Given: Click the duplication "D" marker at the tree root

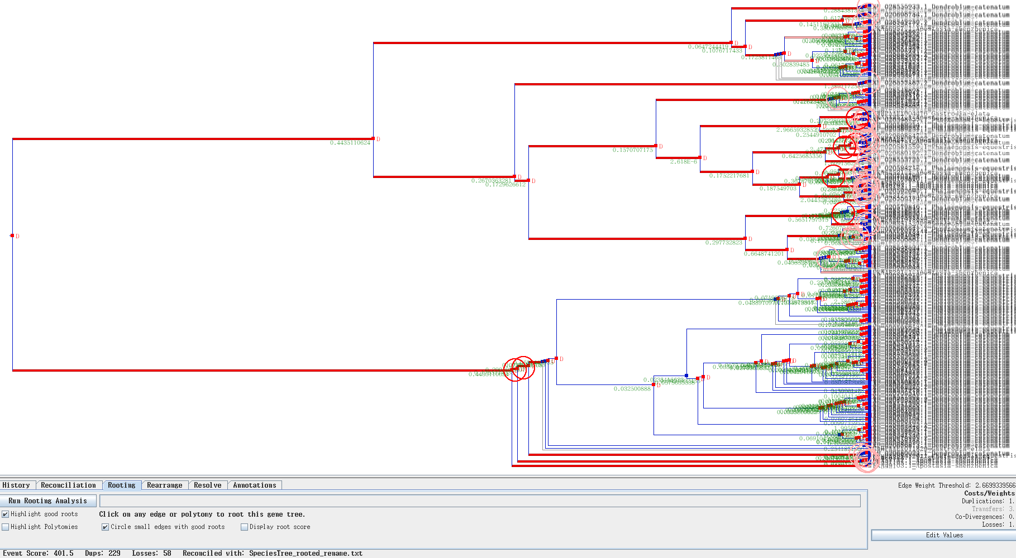Looking at the screenshot, I should tap(13, 235).
